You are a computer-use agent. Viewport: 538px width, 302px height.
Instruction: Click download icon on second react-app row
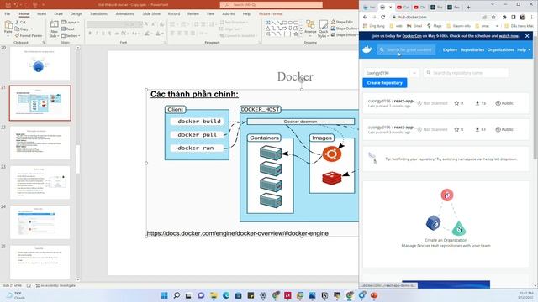(x=477, y=129)
